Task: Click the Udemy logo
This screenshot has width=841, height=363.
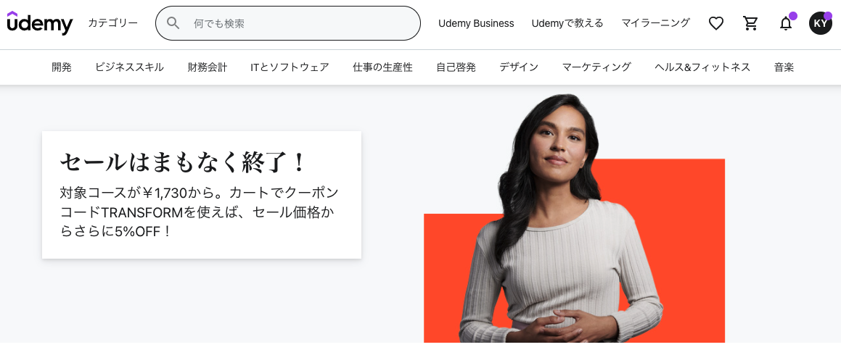Action: pos(40,23)
